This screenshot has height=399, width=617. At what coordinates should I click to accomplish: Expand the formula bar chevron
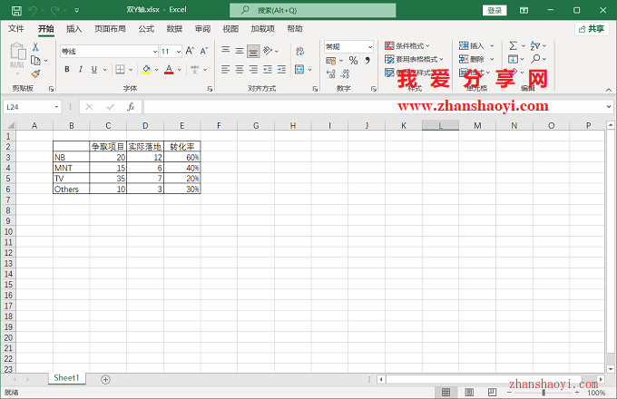pyautogui.click(x=609, y=106)
